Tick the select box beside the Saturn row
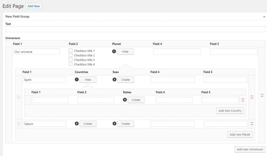Viewport: 267px width, 156px height. pos(19,124)
